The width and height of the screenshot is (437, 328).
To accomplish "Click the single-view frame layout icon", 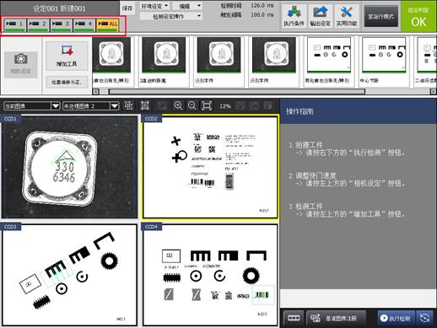I will 145,105.
